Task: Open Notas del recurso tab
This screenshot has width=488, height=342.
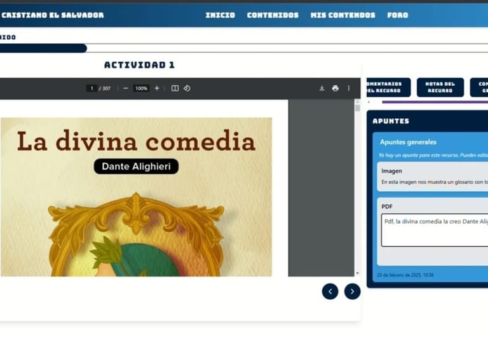Action: (440, 87)
